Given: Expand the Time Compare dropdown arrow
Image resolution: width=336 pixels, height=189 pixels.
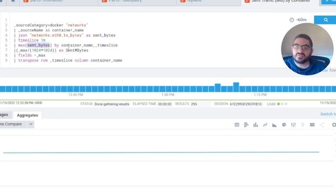Looking at the screenshot, I should (x=31, y=124).
